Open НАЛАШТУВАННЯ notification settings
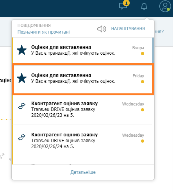The image size is (173, 193). (128, 29)
